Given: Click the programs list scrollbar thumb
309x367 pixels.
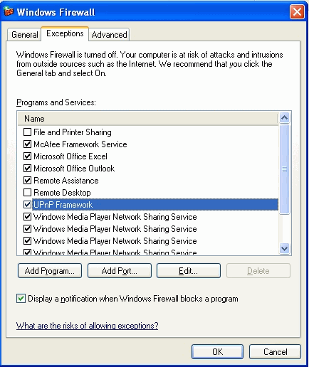Looking at the screenshot, I should pyautogui.click(x=284, y=169).
